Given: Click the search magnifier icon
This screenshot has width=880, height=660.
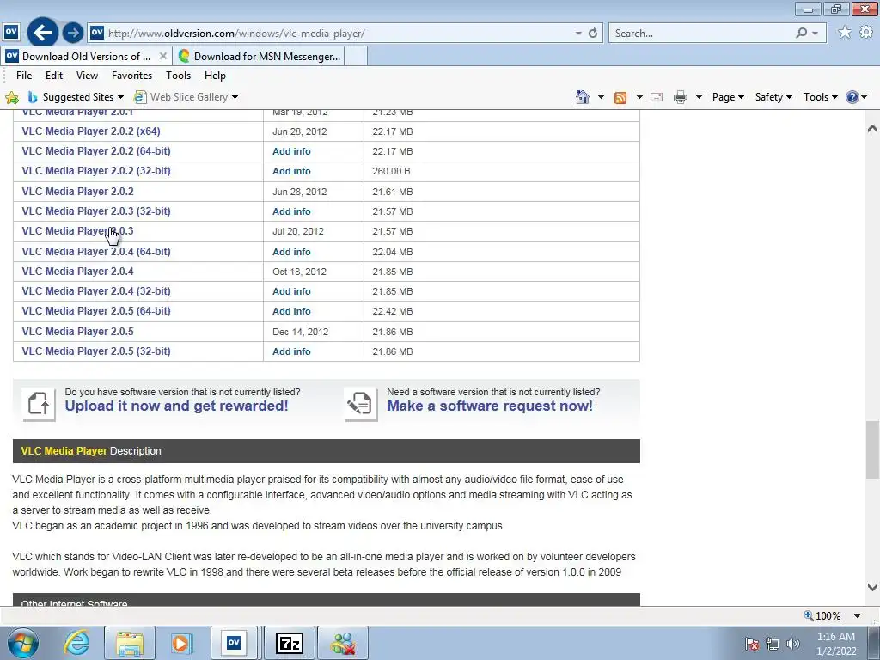Looking at the screenshot, I should tap(802, 34).
